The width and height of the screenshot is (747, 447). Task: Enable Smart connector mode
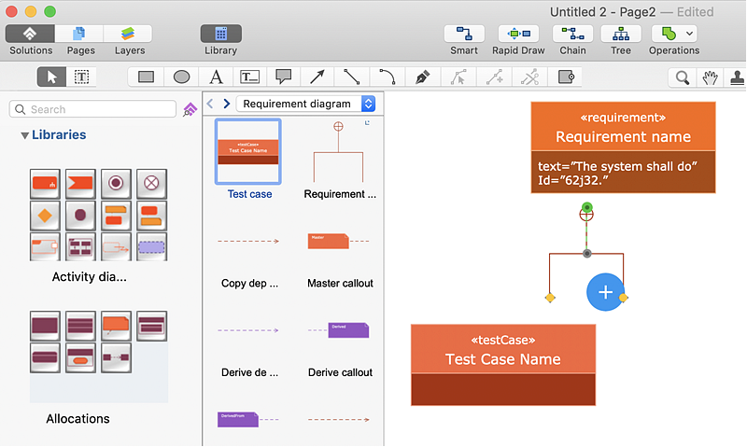(464, 35)
